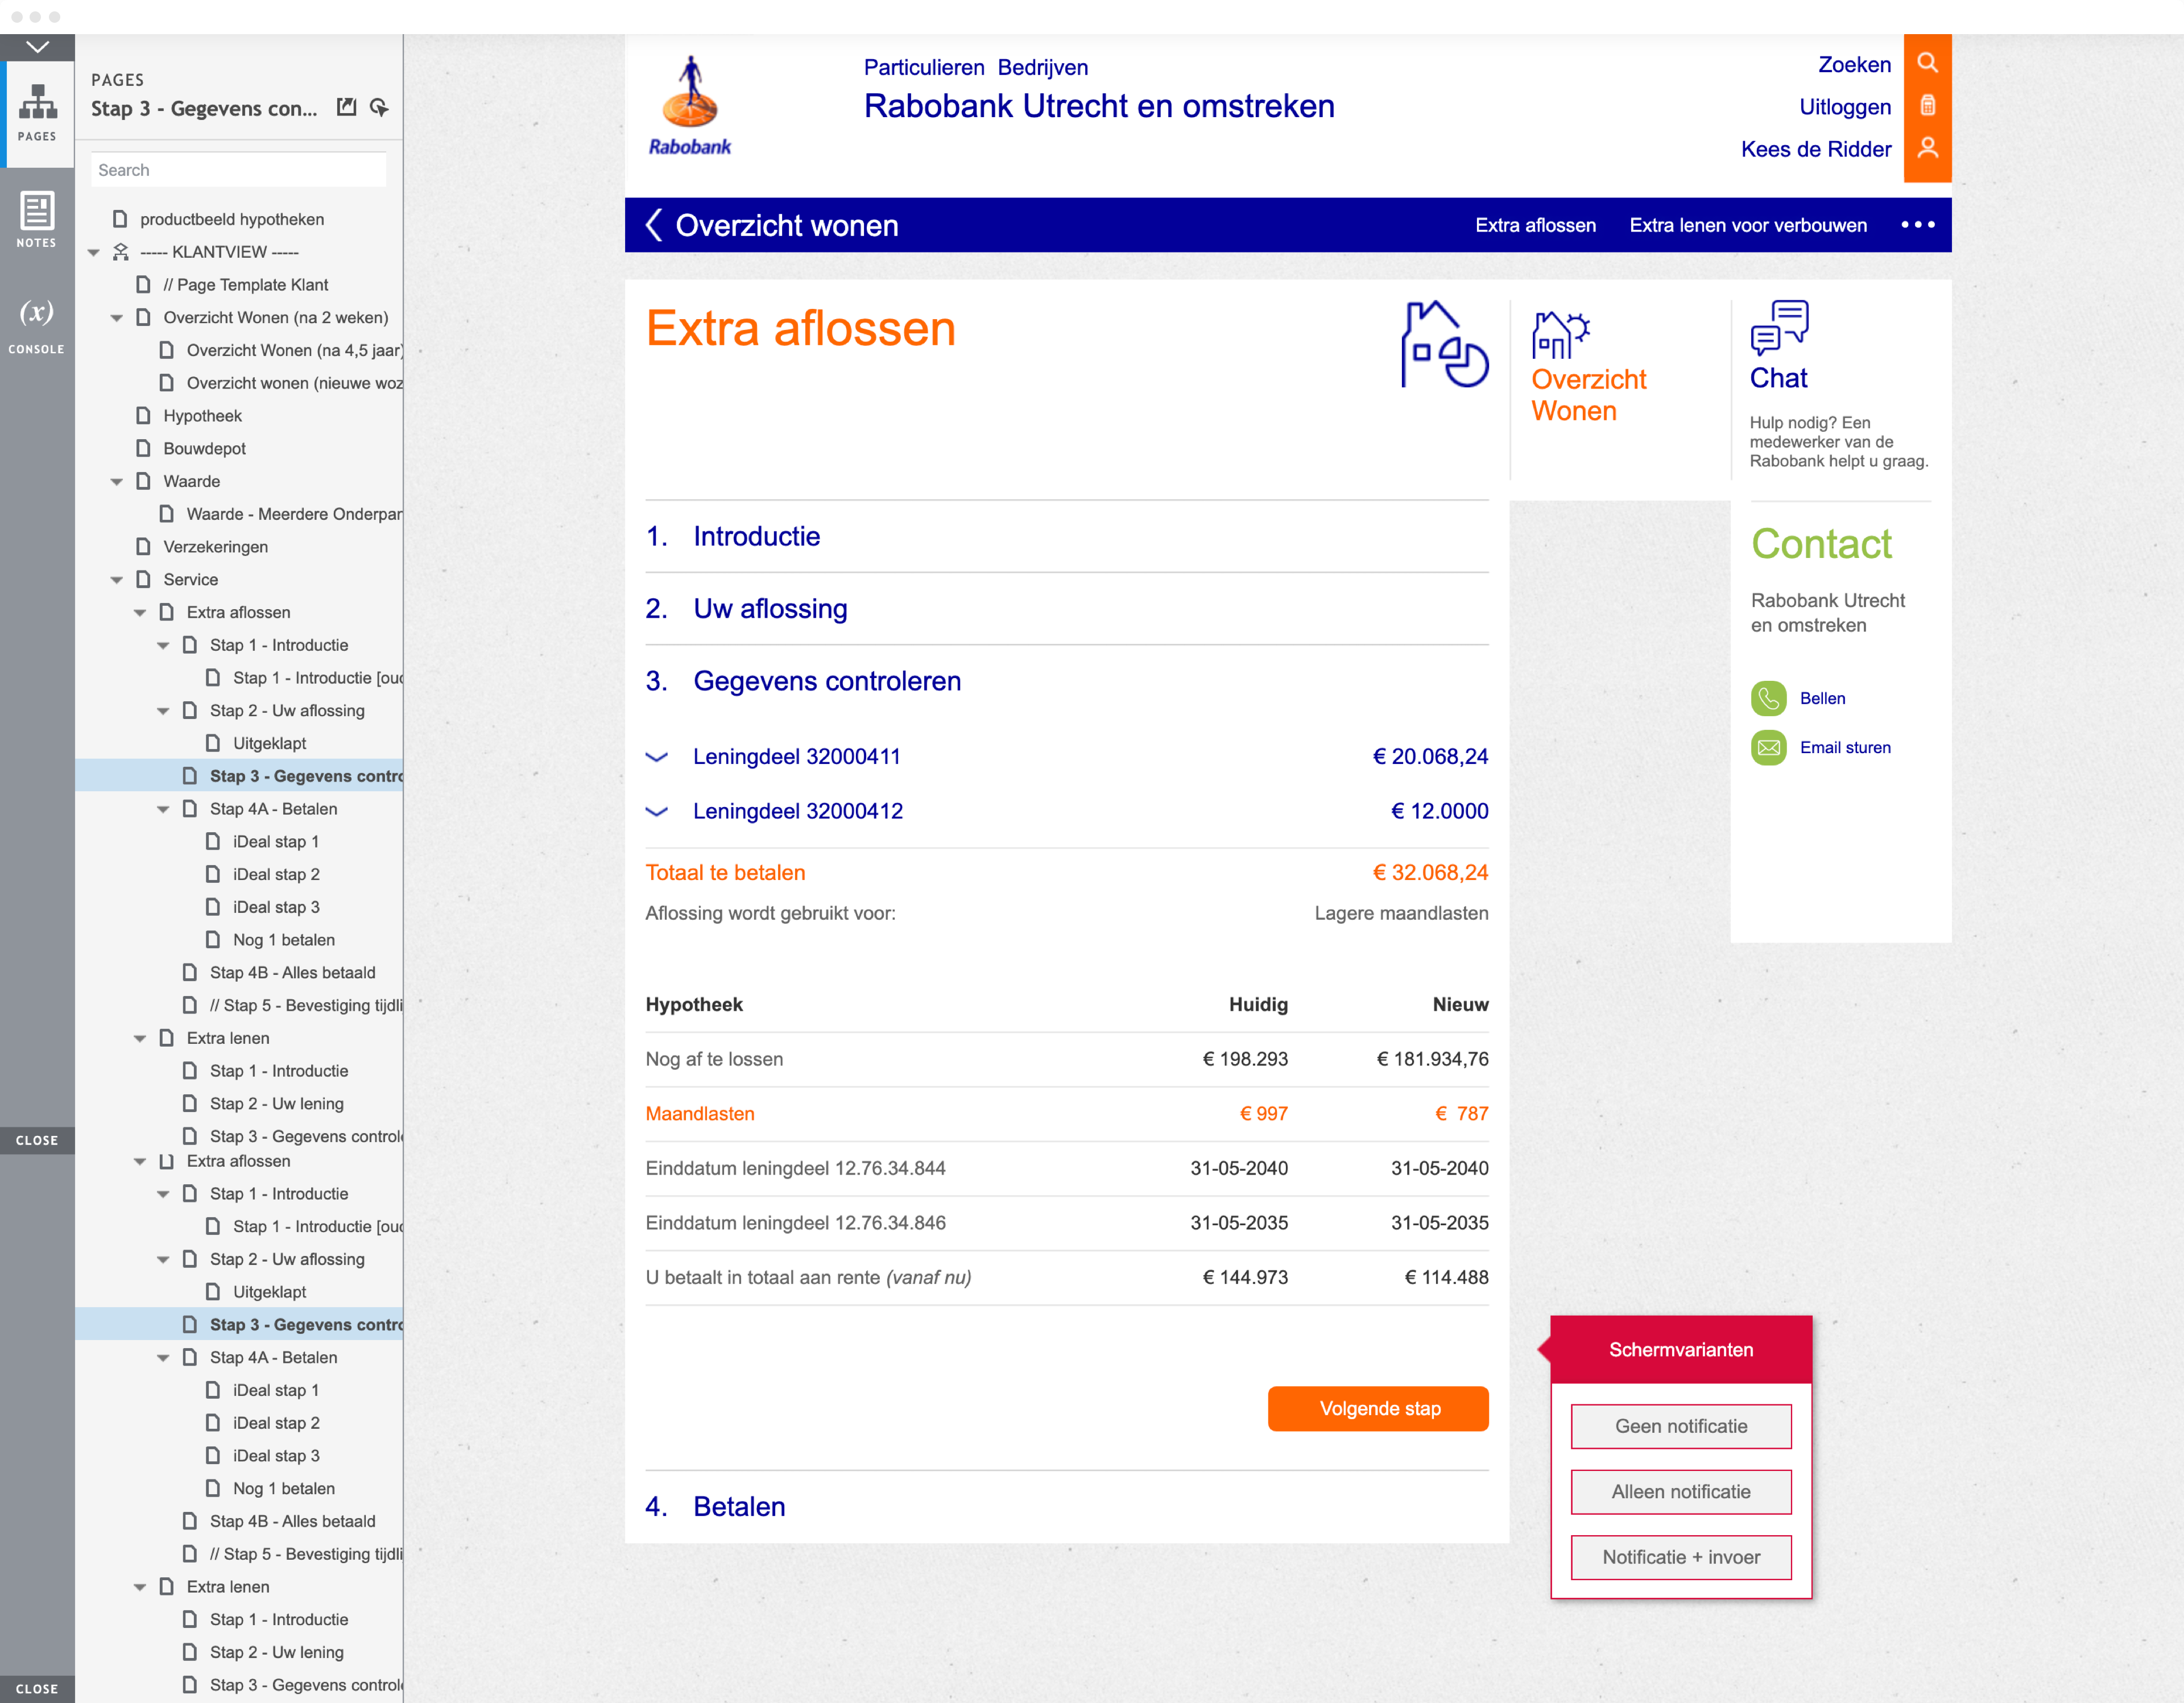Screen dimensions: 2184x1703
Task: Click the green Bellen phone icon
Action: pos(1768,698)
